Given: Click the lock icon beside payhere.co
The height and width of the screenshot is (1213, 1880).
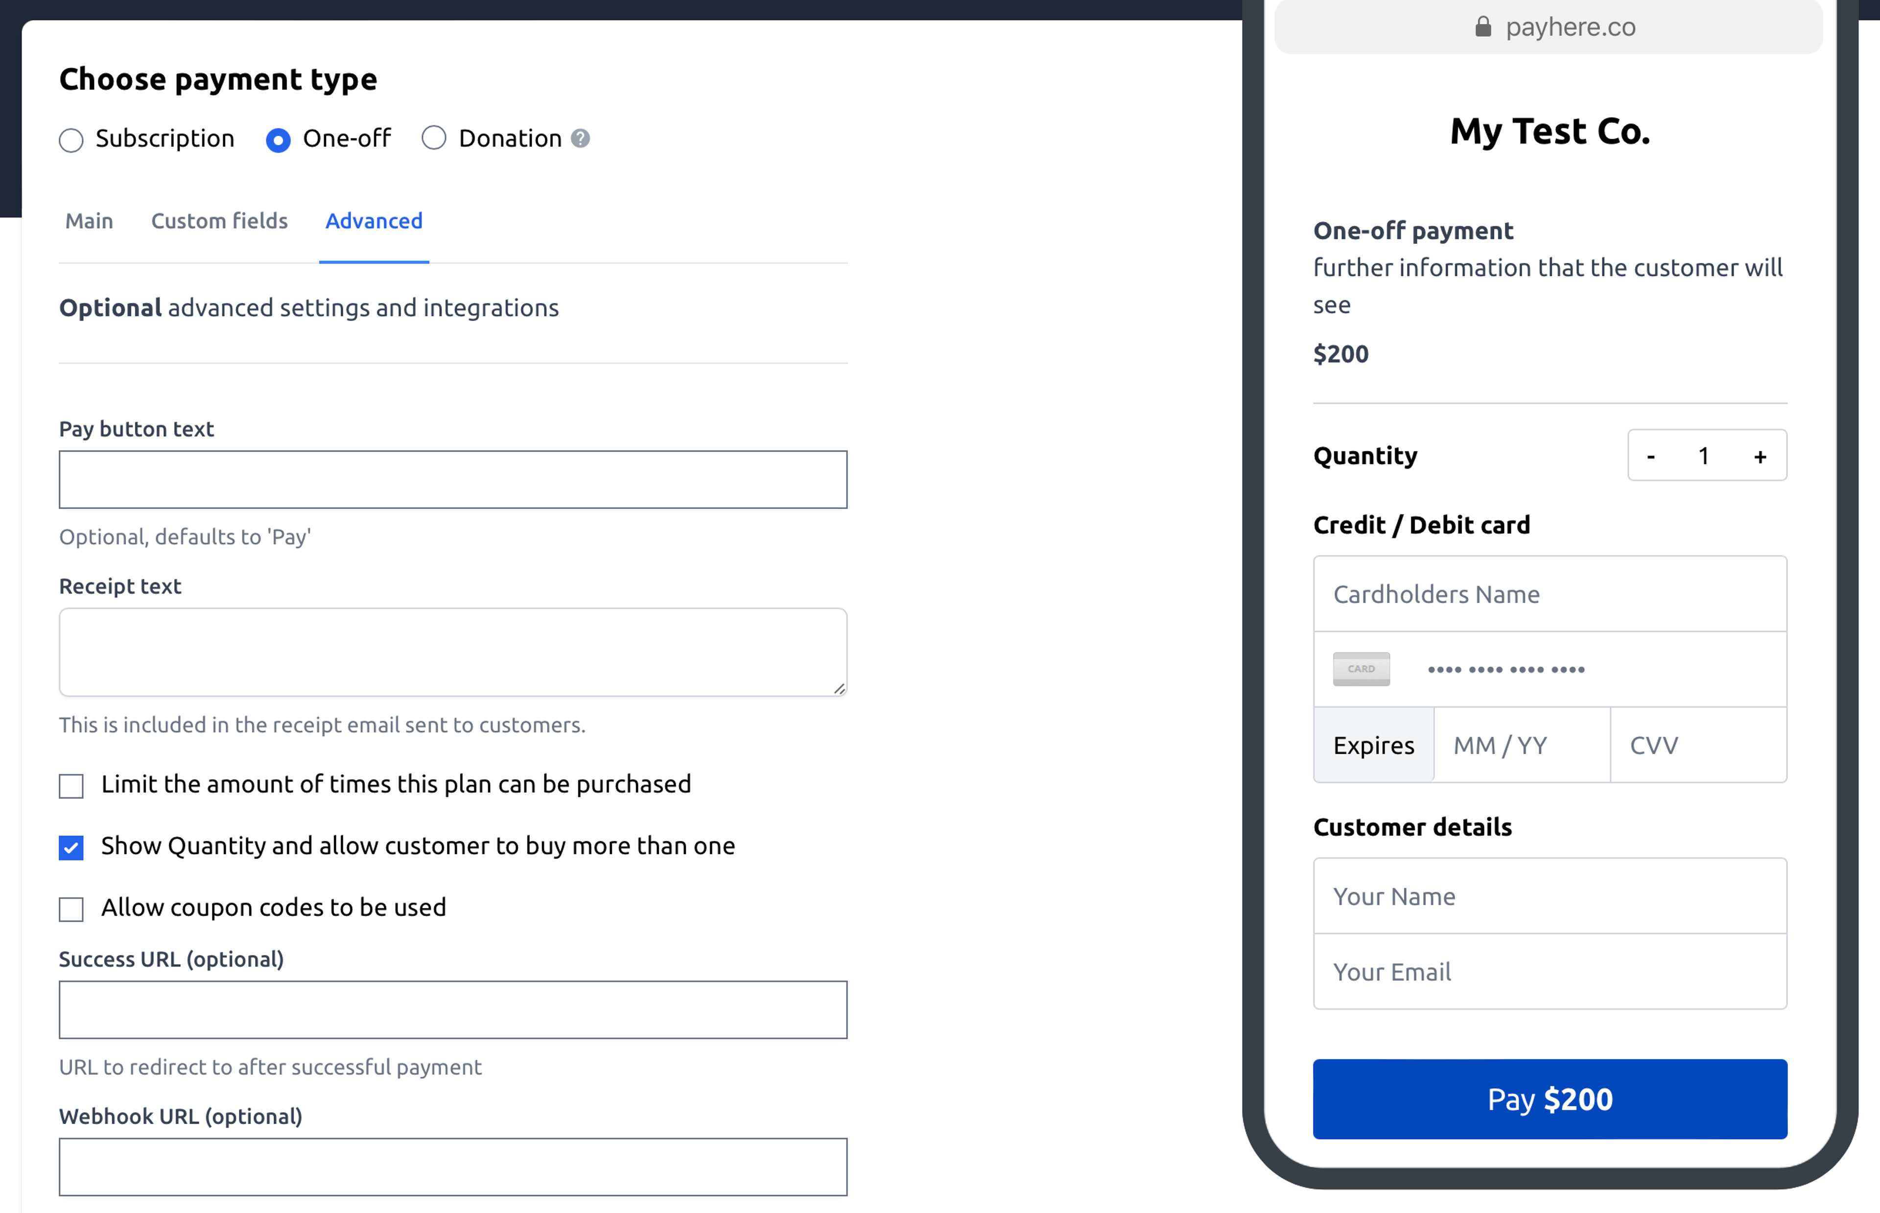Looking at the screenshot, I should (x=1483, y=27).
